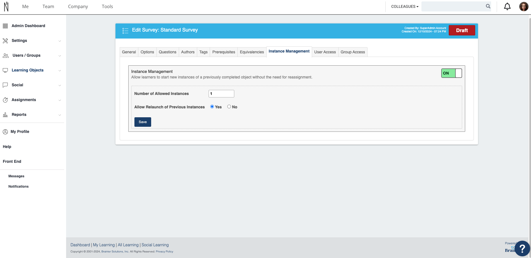This screenshot has width=531, height=258.
Task: Click the Social Learning footer link
Action: pos(155,245)
